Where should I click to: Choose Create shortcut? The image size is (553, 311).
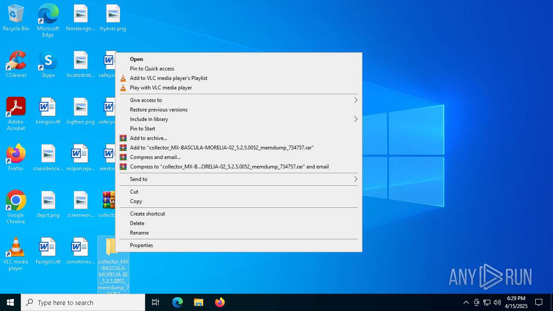(x=238, y=214)
